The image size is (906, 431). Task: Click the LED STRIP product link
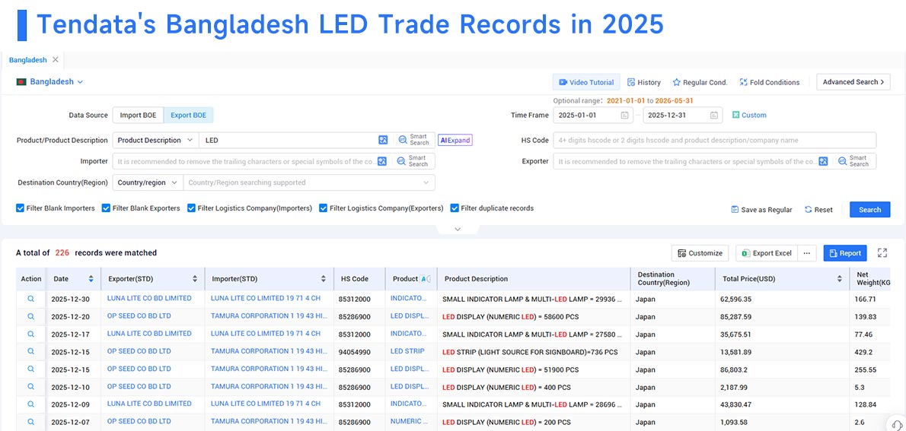tap(407, 351)
